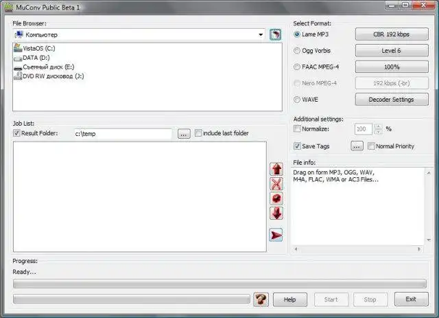The width and height of the screenshot is (439, 318).
Task: Open Decoder Settings for WAVE
Action: (392, 100)
